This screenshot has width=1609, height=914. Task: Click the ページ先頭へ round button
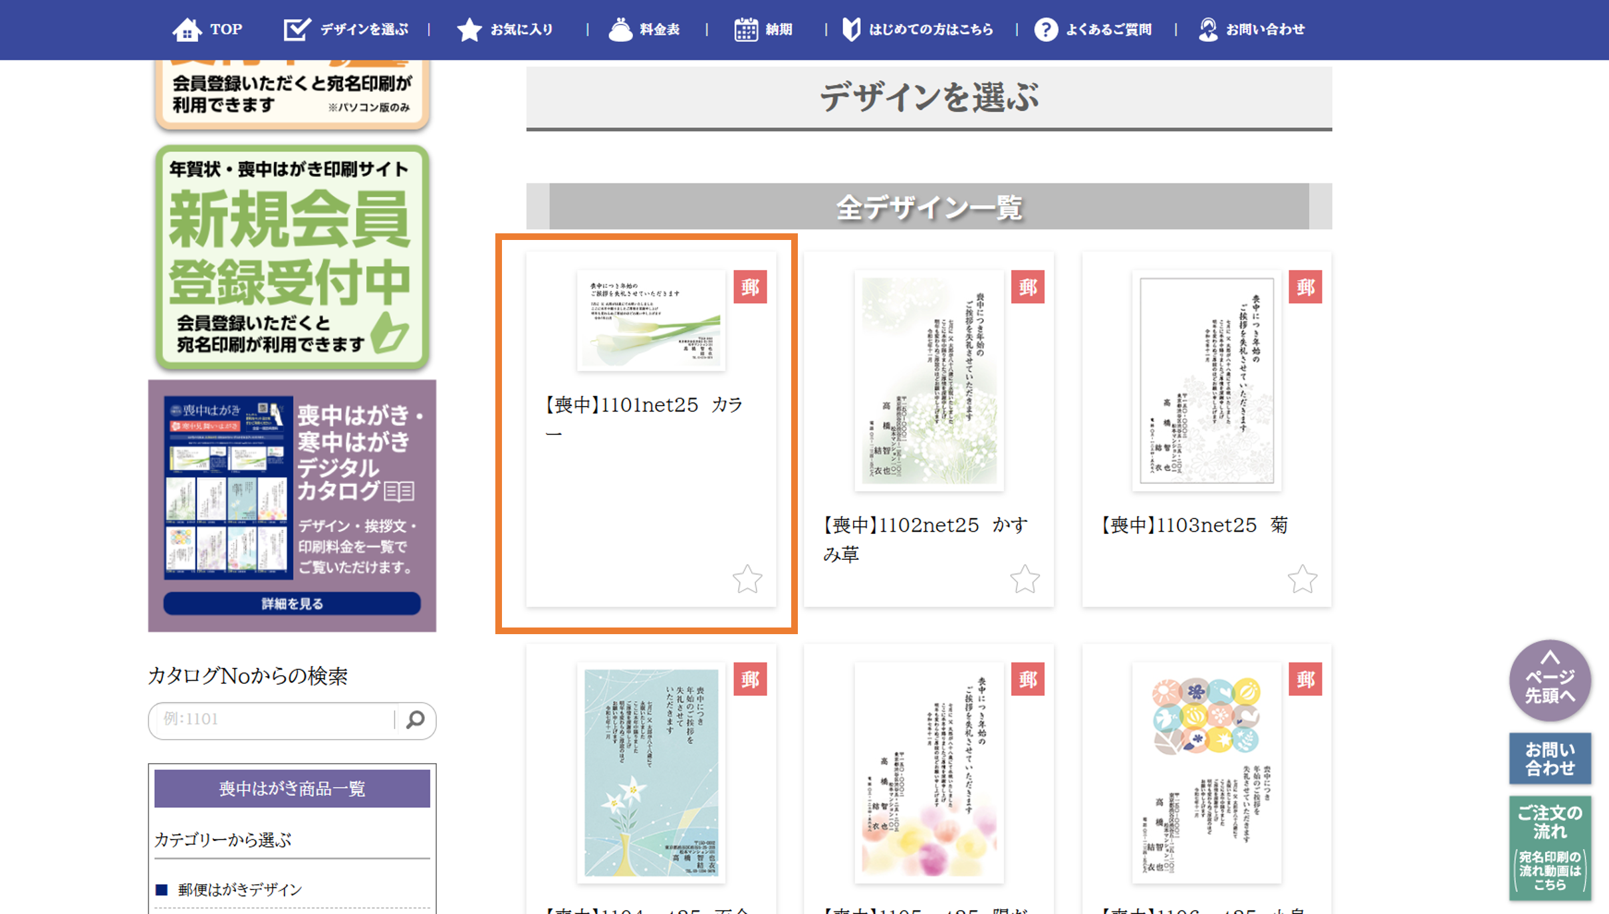1550,681
